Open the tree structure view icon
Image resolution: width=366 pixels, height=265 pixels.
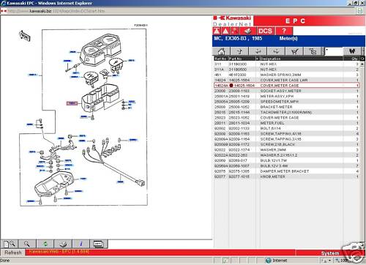tap(313, 51)
